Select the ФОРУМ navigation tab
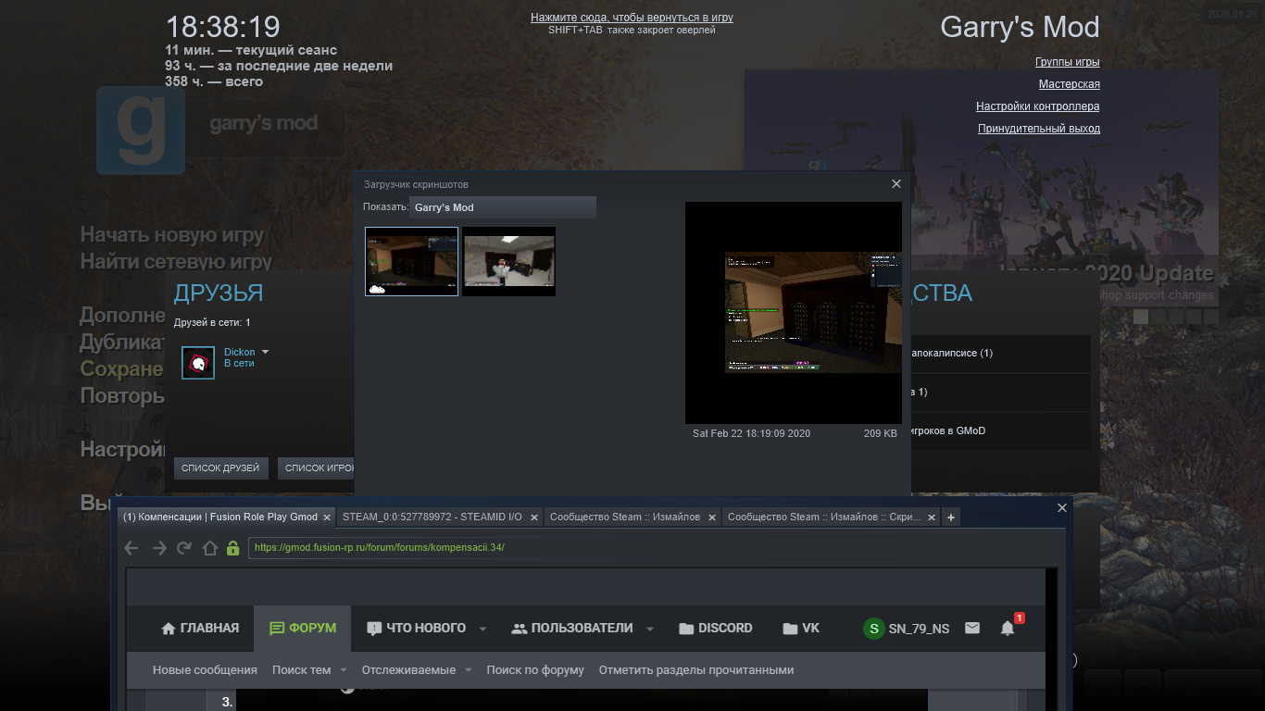 [x=303, y=628]
